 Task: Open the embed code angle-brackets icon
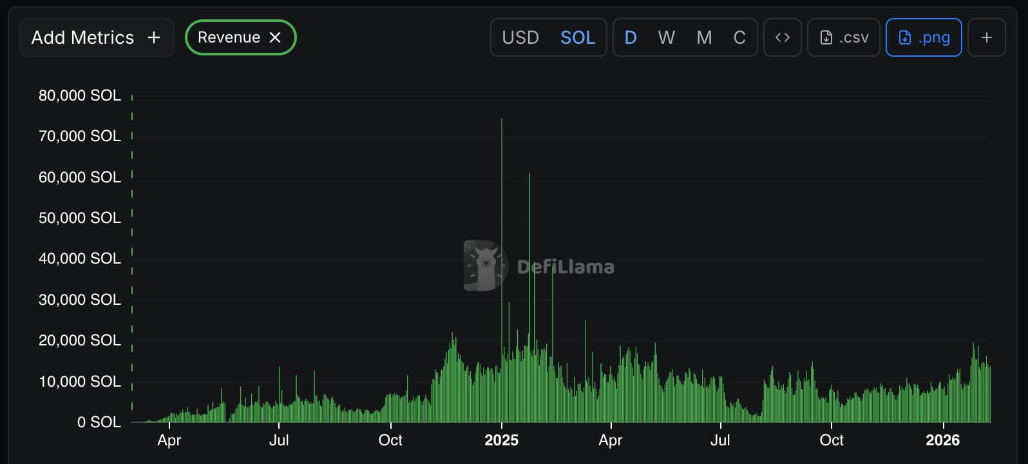[x=783, y=37]
